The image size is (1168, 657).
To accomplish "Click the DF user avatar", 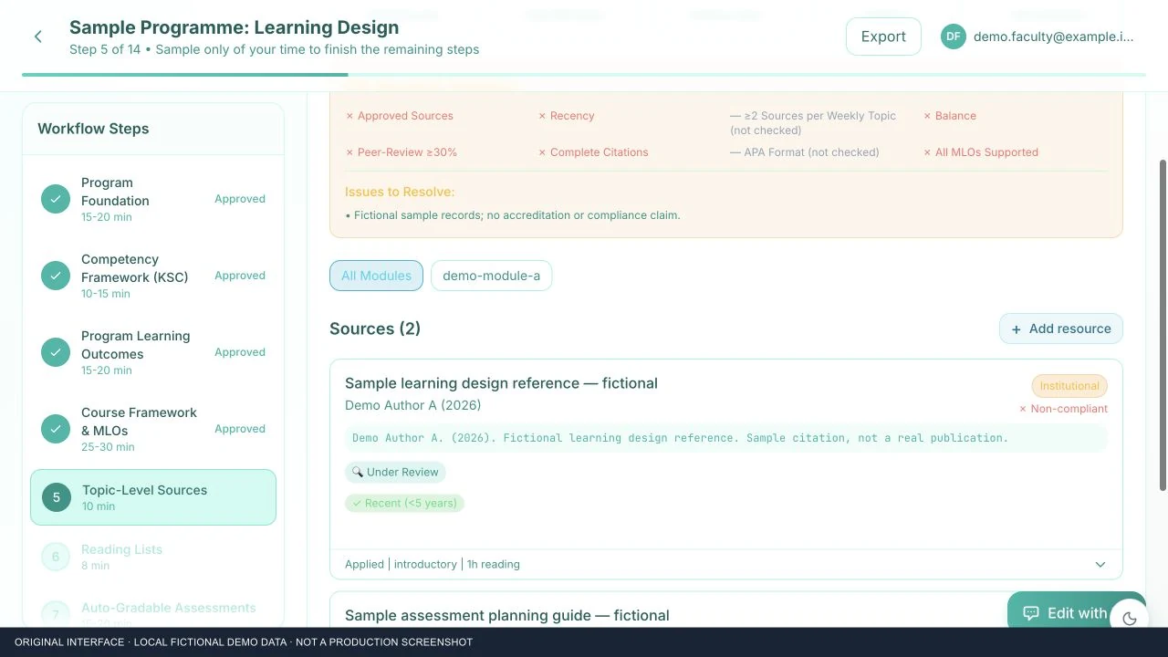I will tap(954, 36).
